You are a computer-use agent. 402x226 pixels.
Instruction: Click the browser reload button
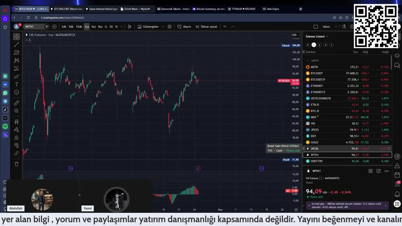click(x=28, y=18)
